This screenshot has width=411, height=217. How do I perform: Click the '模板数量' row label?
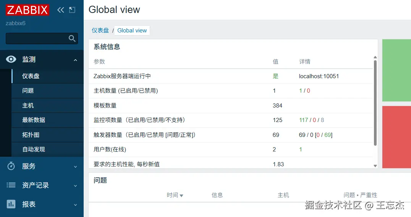tap(105, 106)
